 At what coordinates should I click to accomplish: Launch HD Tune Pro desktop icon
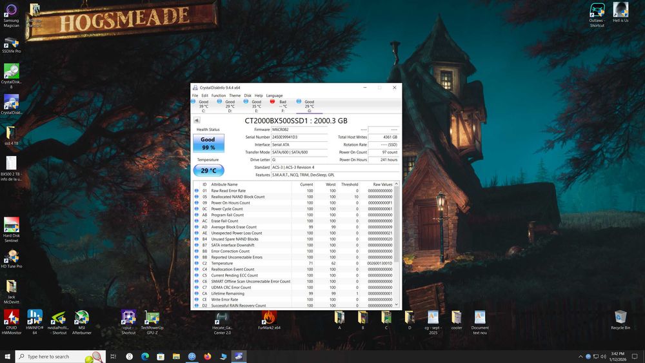click(x=11, y=259)
